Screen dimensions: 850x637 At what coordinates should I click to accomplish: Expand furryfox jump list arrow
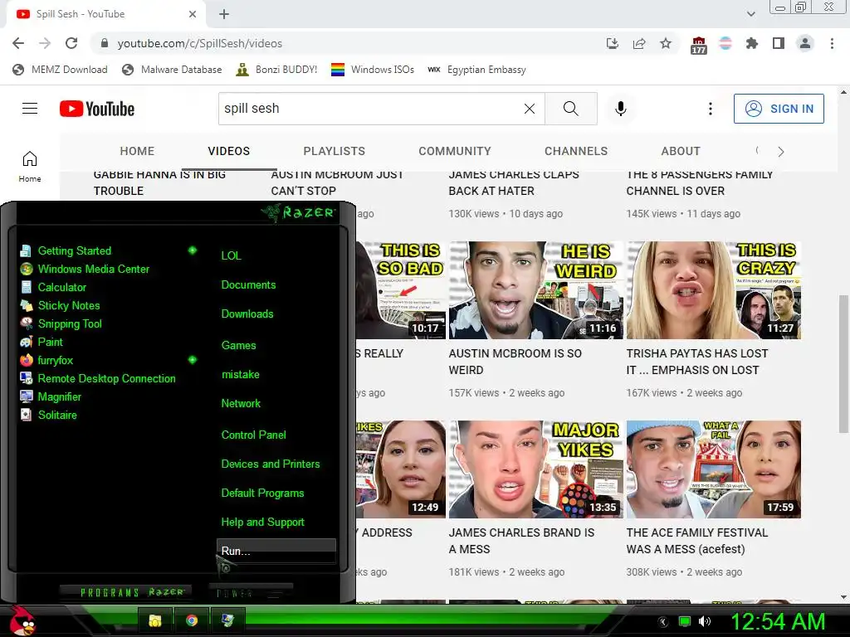(192, 360)
